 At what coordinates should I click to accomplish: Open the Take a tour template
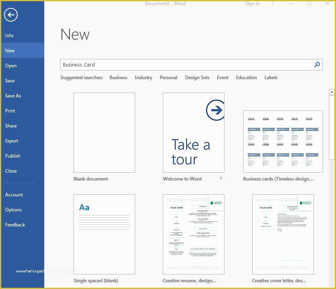pos(194,133)
